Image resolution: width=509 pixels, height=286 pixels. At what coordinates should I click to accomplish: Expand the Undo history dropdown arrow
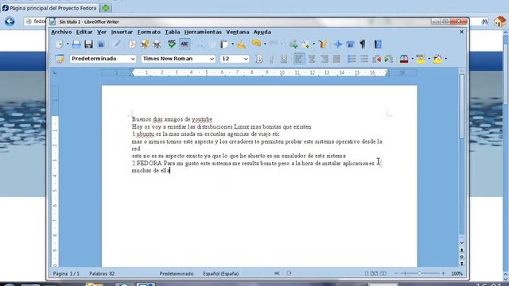(265, 44)
